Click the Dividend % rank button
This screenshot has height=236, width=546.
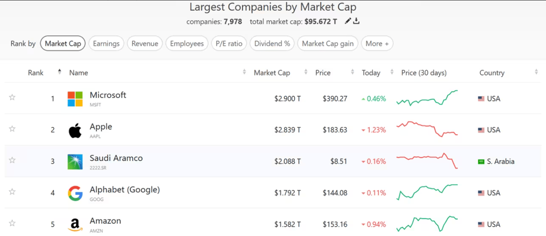[x=272, y=43]
